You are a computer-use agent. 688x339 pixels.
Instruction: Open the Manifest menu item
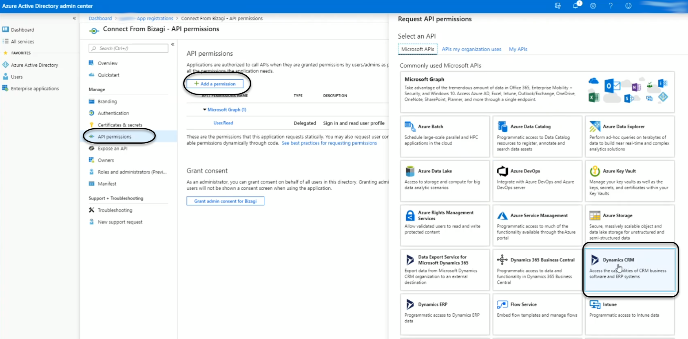pyautogui.click(x=107, y=184)
